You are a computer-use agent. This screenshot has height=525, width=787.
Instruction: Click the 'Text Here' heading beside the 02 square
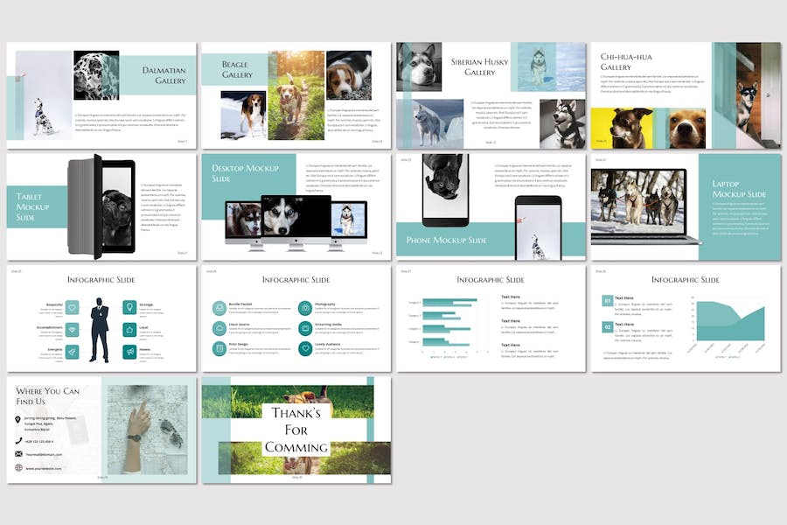tap(623, 324)
